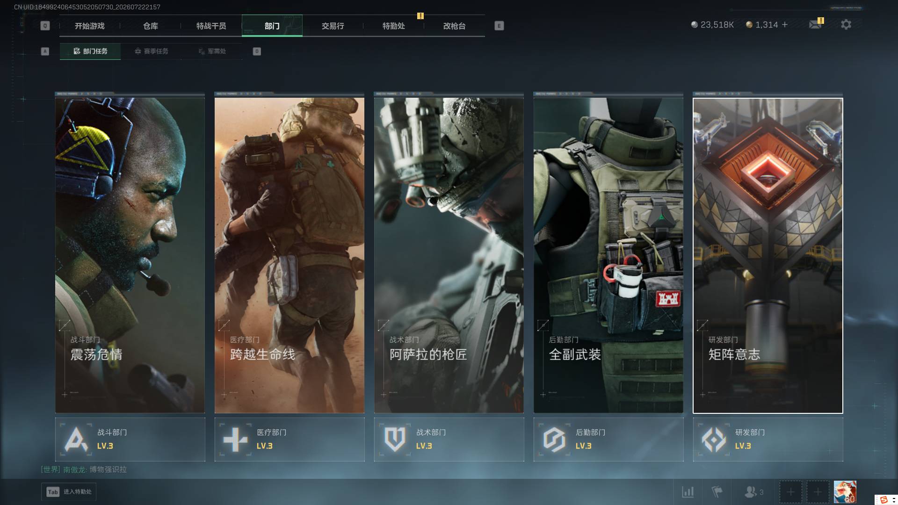Switch to the 改枪台 tab

click(454, 26)
